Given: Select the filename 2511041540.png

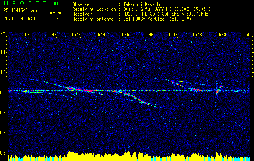Looking at the screenshot, I should (x=21, y=11).
